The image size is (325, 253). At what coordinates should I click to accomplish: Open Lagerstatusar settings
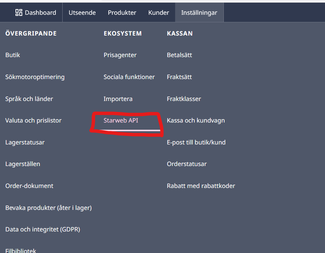click(25, 143)
